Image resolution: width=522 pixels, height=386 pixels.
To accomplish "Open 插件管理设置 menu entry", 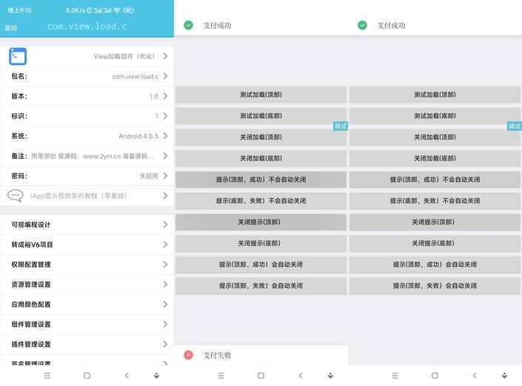I will coord(87,345).
